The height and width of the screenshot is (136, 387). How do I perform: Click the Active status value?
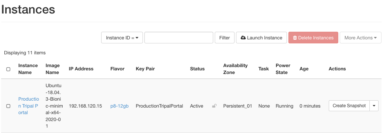point(197,106)
